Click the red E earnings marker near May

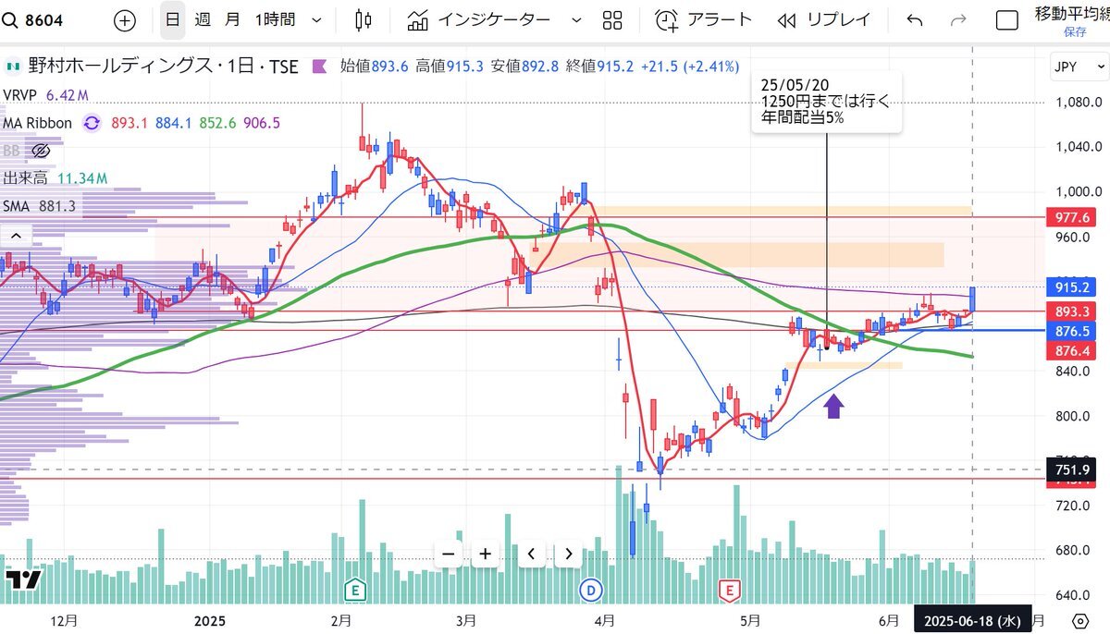pyautogui.click(x=732, y=589)
